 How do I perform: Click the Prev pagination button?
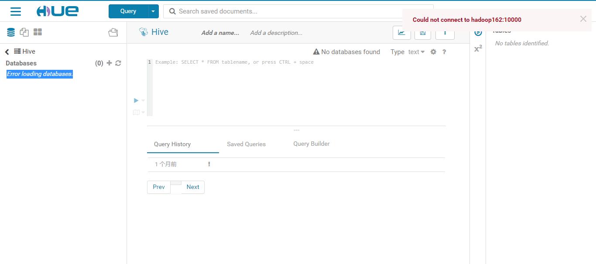point(159,187)
